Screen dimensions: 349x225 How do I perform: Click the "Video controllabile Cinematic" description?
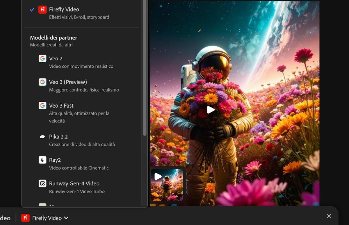pos(79,168)
